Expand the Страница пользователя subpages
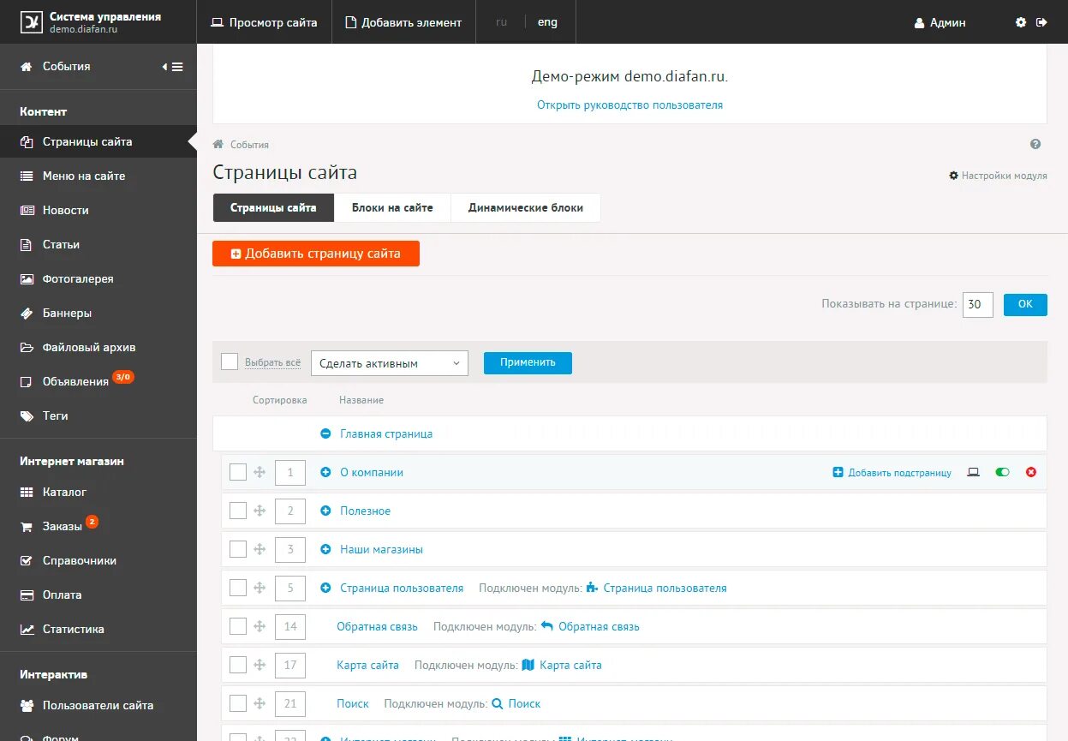The image size is (1068, 741). click(325, 588)
